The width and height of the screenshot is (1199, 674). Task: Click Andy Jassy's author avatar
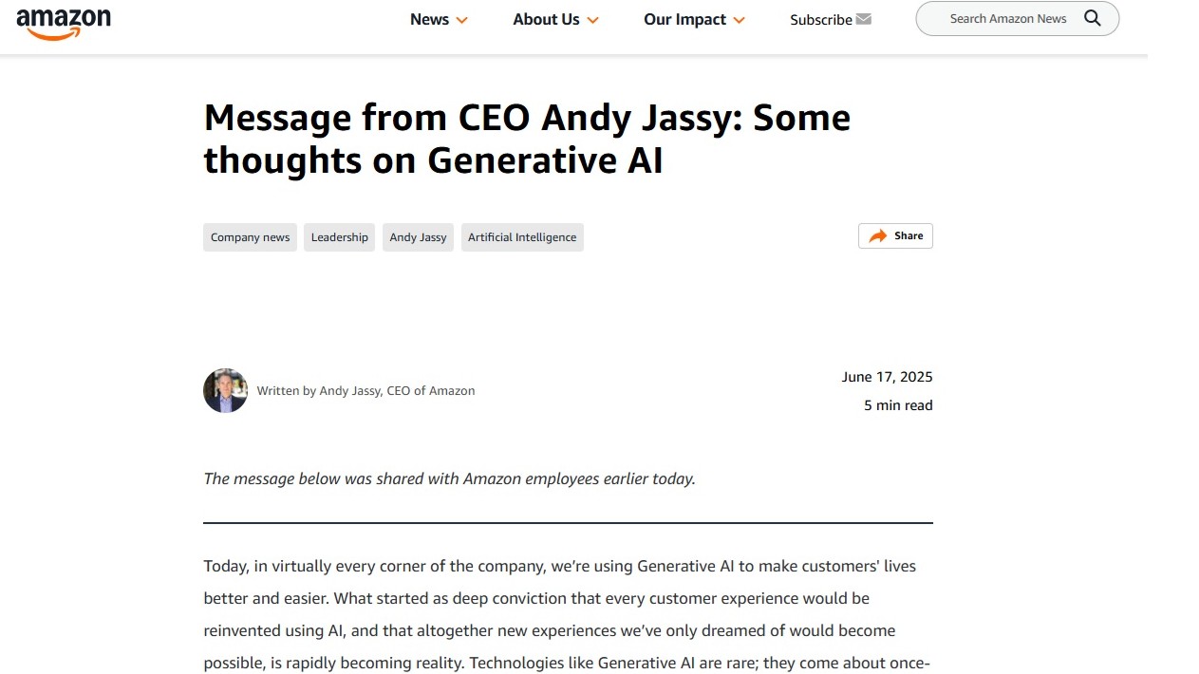pos(225,390)
